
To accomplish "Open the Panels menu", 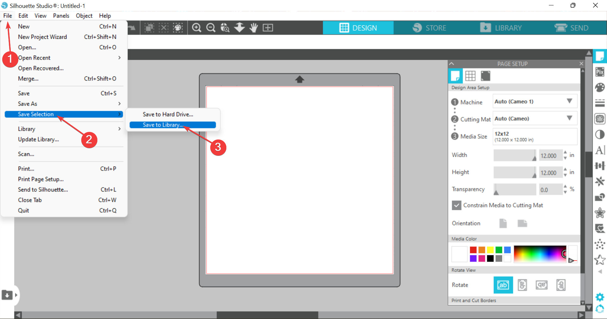I will click(61, 16).
